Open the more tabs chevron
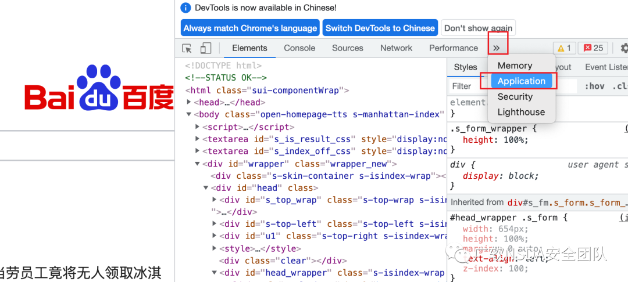This screenshot has height=282, width=628. click(497, 48)
